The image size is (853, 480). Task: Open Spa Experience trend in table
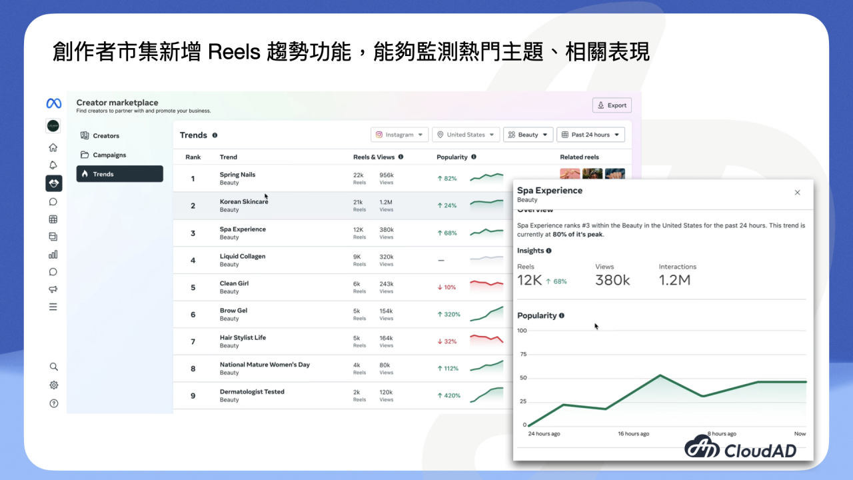point(243,229)
